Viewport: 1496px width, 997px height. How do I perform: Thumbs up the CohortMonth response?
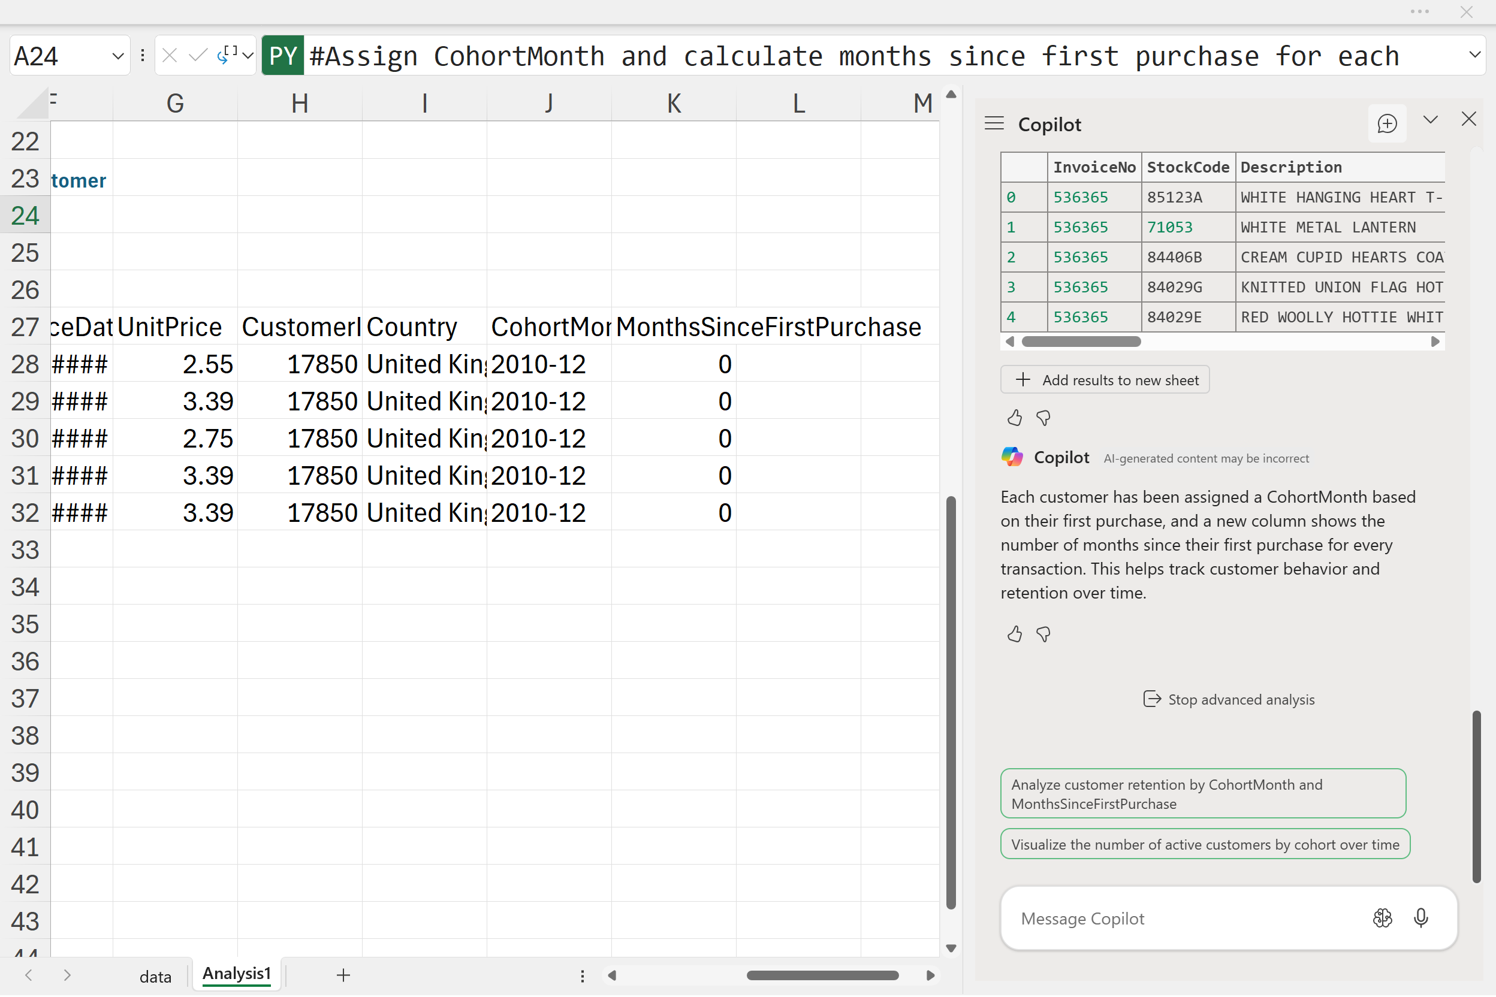(1015, 634)
